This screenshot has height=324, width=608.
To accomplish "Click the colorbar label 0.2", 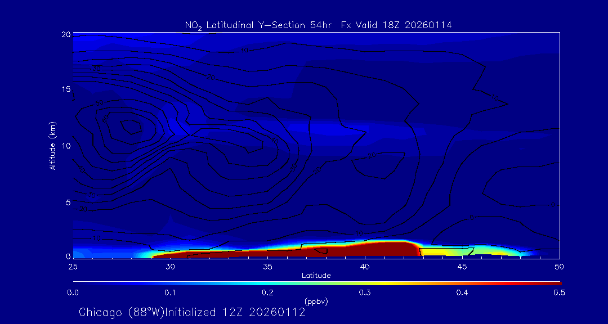I will (x=267, y=292).
